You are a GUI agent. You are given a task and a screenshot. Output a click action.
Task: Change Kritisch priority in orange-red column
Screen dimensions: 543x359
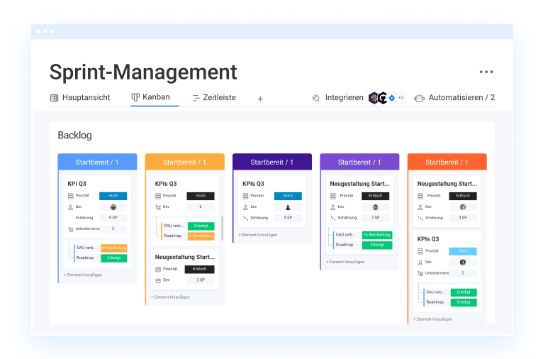pyautogui.click(x=463, y=196)
